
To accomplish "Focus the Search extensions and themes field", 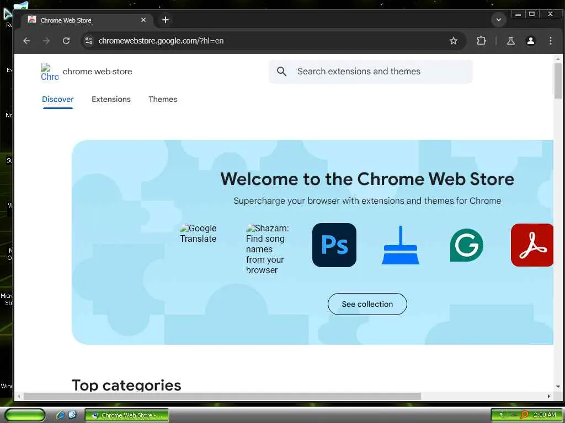I will [x=370, y=71].
